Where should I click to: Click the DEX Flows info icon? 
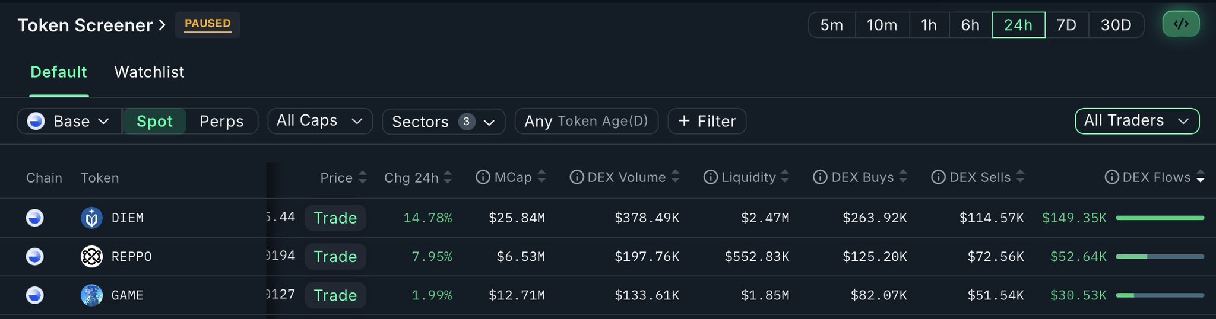pos(1111,177)
